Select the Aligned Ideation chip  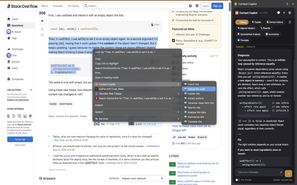[246, 28]
